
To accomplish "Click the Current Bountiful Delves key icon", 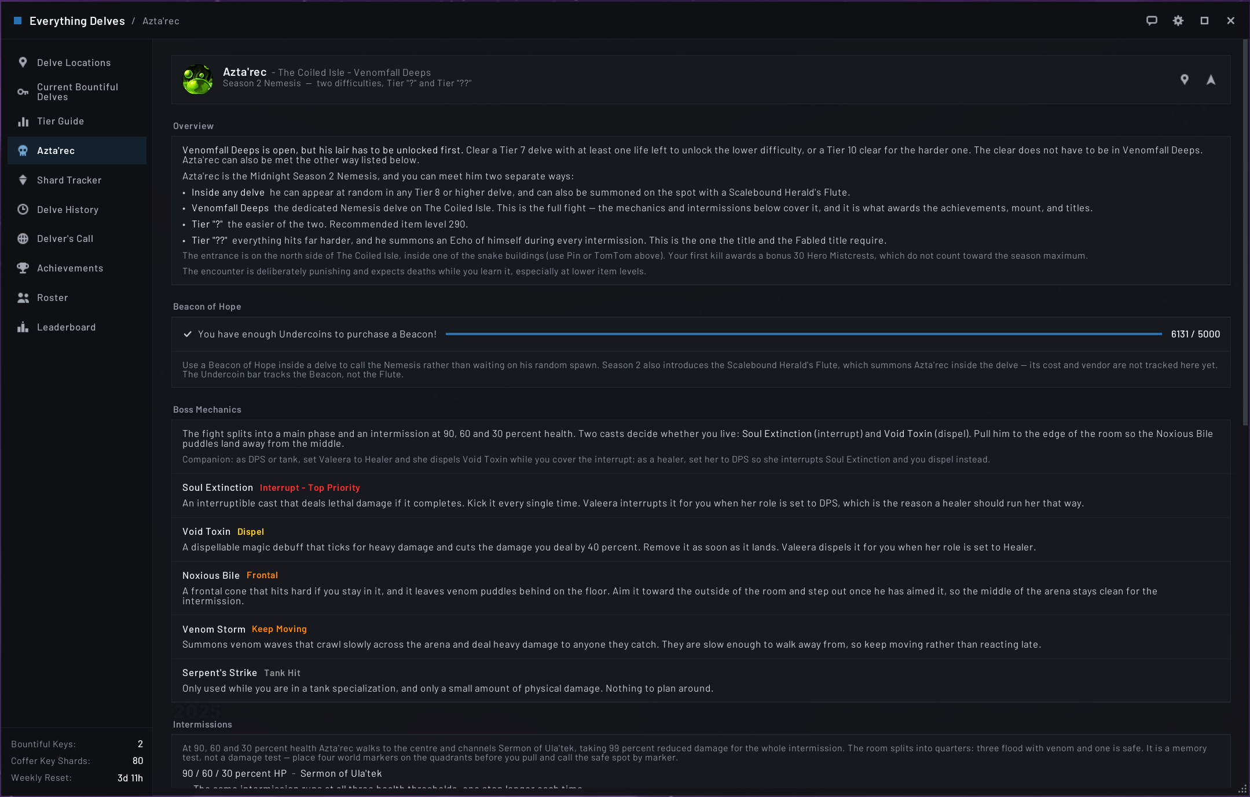I will pyautogui.click(x=23, y=92).
